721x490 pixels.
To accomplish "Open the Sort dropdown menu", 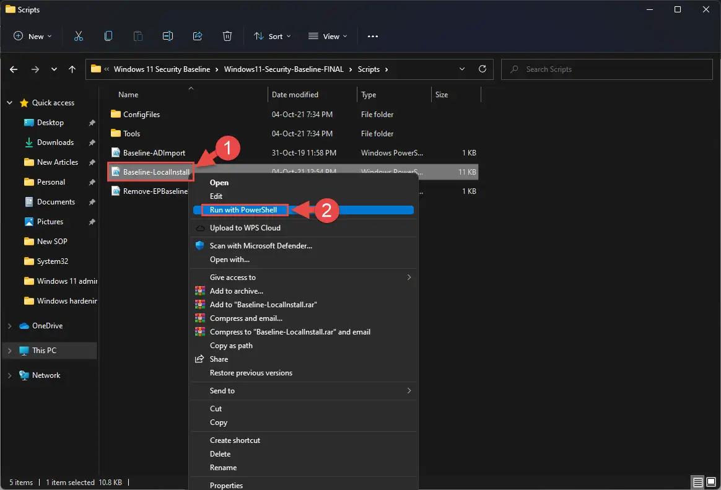I will pos(272,37).
